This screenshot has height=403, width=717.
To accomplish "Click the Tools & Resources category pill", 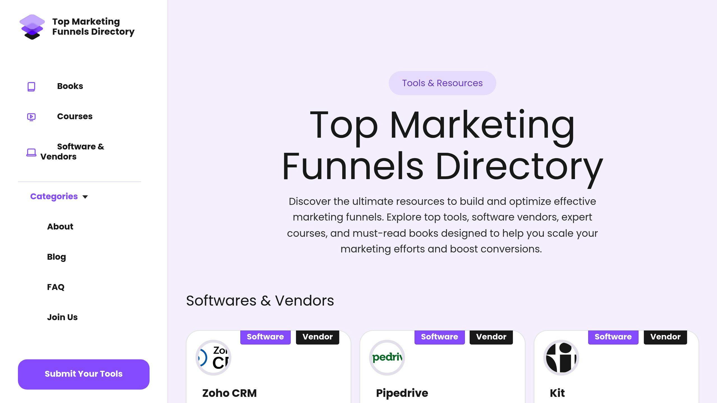I will [442, 83].
